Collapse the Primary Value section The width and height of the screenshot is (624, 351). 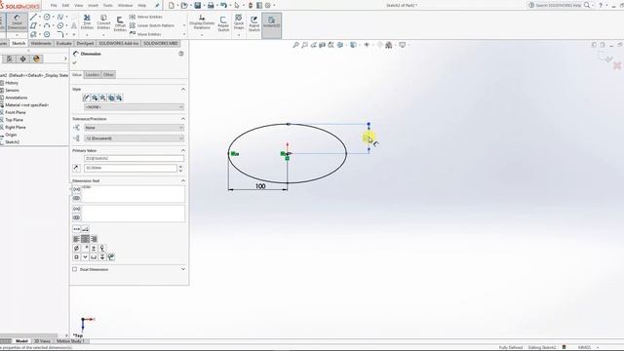coord(183,150)
